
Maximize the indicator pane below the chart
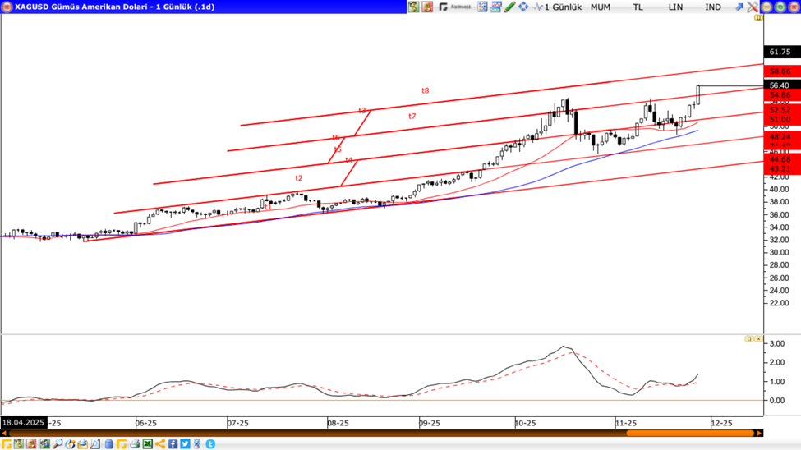(x=748, y=338)
